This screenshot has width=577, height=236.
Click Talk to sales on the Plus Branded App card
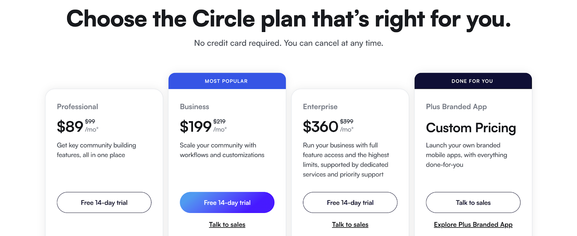(x=473, y=203)
